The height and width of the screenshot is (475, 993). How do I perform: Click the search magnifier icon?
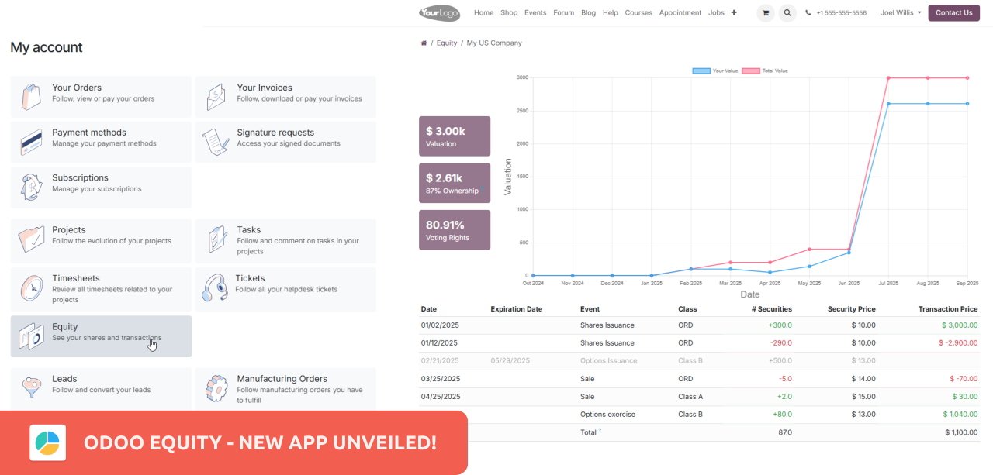click(x=787, y=13)
